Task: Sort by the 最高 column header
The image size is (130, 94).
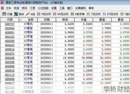Action: 102,20
